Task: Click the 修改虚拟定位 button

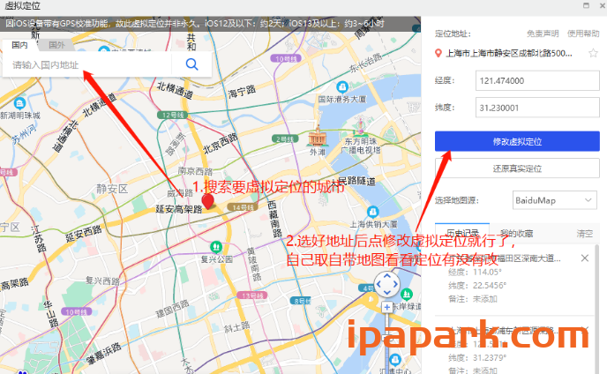Action: [x=517, y=141]
